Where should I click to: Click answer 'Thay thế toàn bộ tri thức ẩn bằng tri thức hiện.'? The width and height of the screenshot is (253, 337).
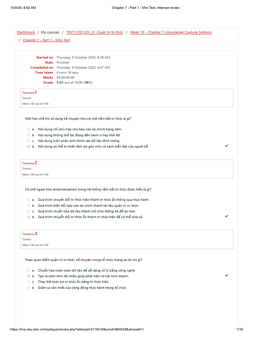(73, 282)
